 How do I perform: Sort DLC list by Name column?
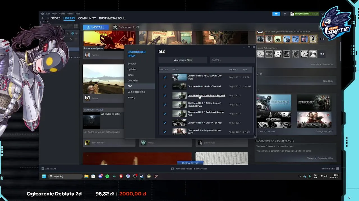pos(175,70)
